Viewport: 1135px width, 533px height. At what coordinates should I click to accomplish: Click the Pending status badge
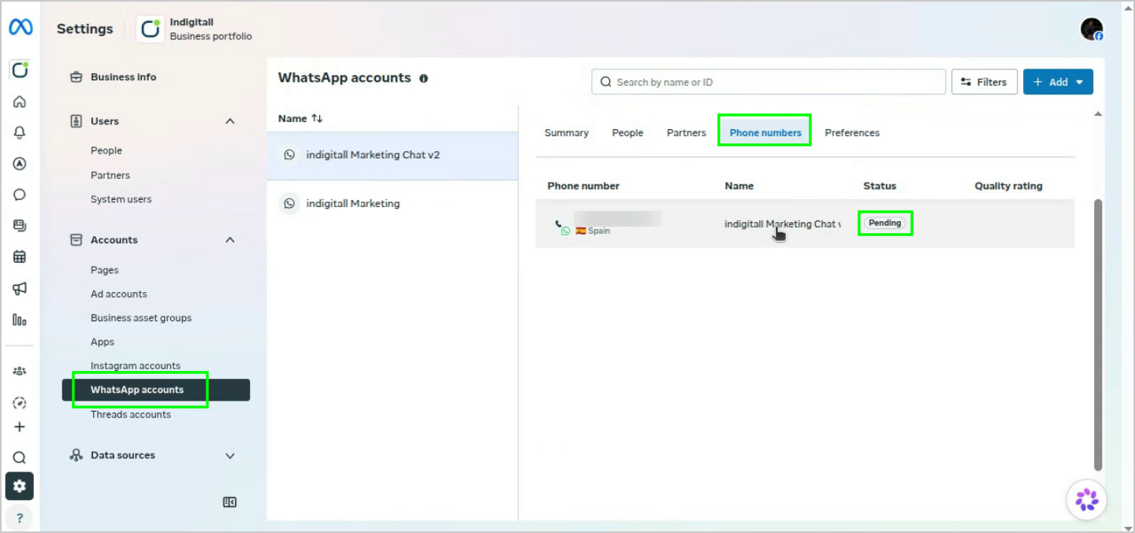click(885, 224)
